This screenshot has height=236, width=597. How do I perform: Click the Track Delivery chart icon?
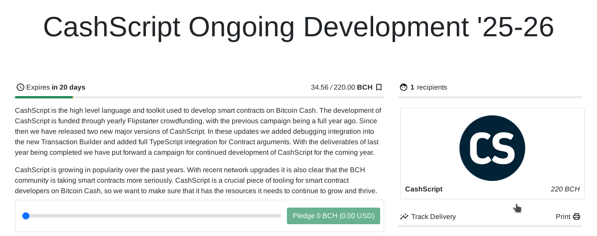(404, 216)
